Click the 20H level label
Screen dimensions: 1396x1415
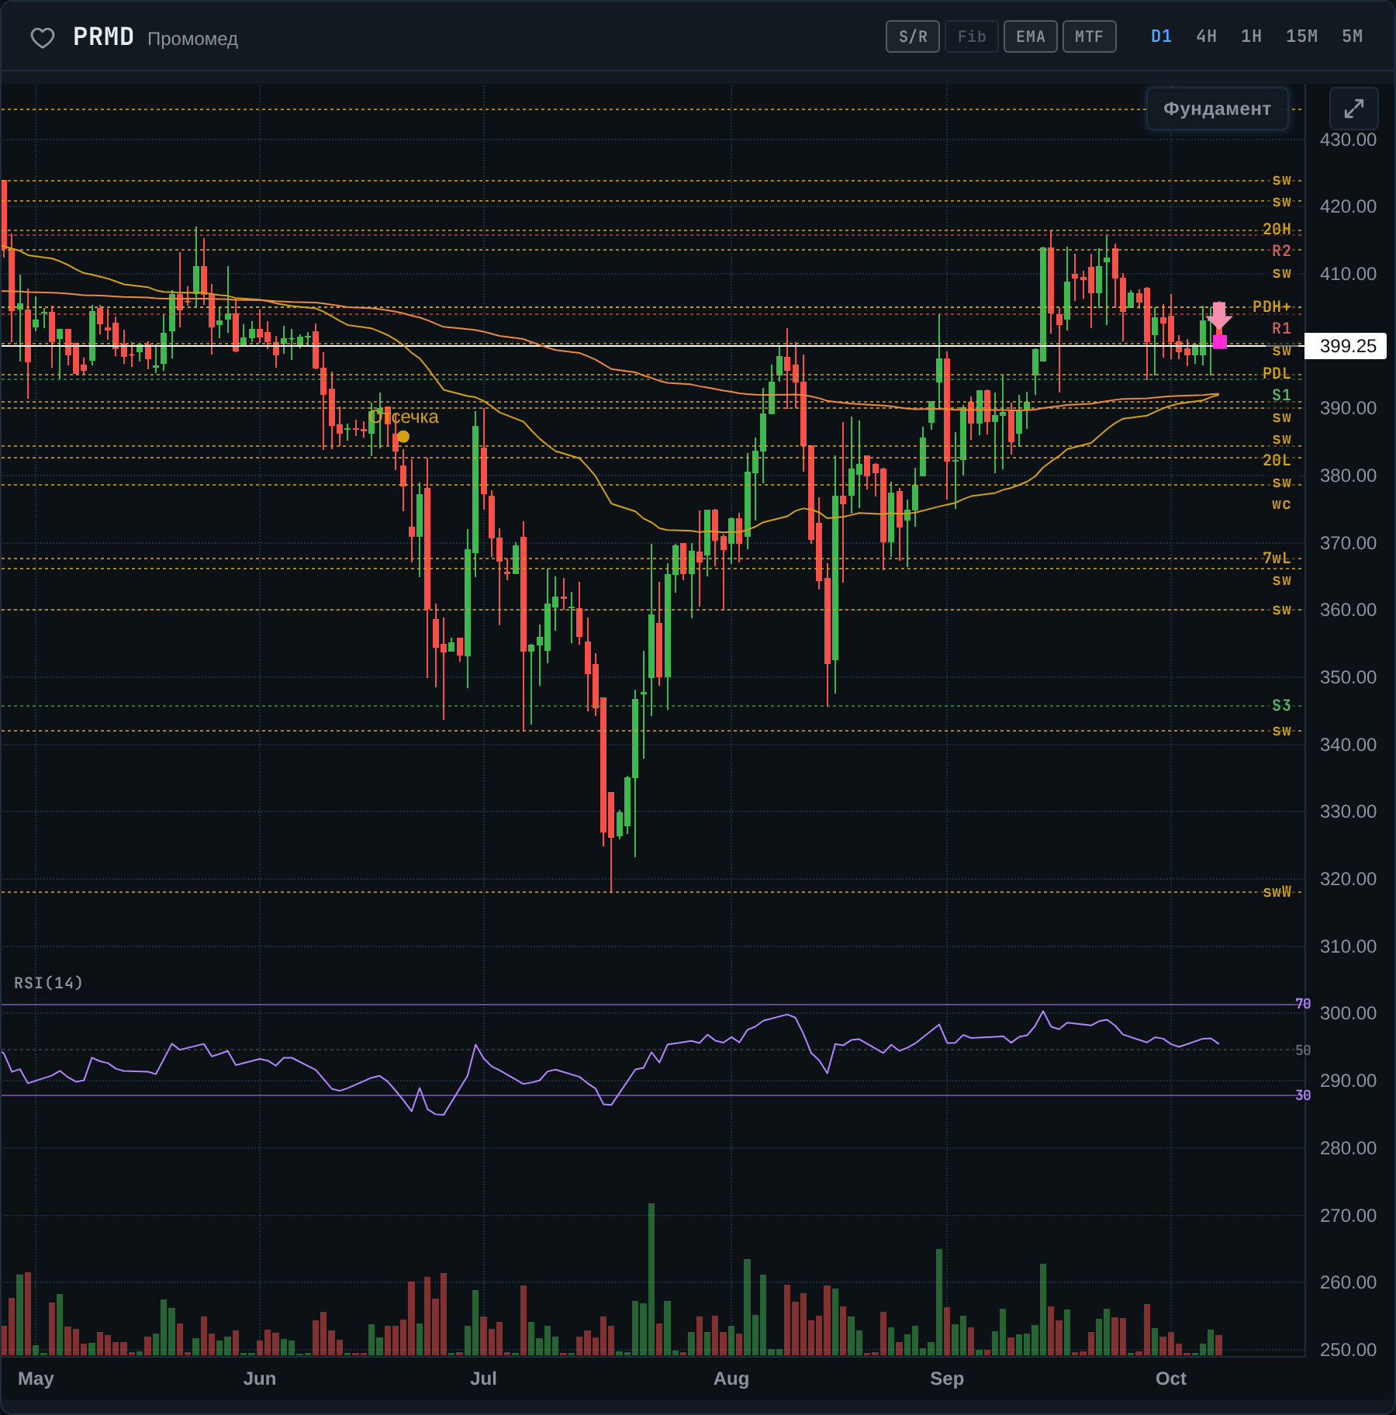[1277, 229]
